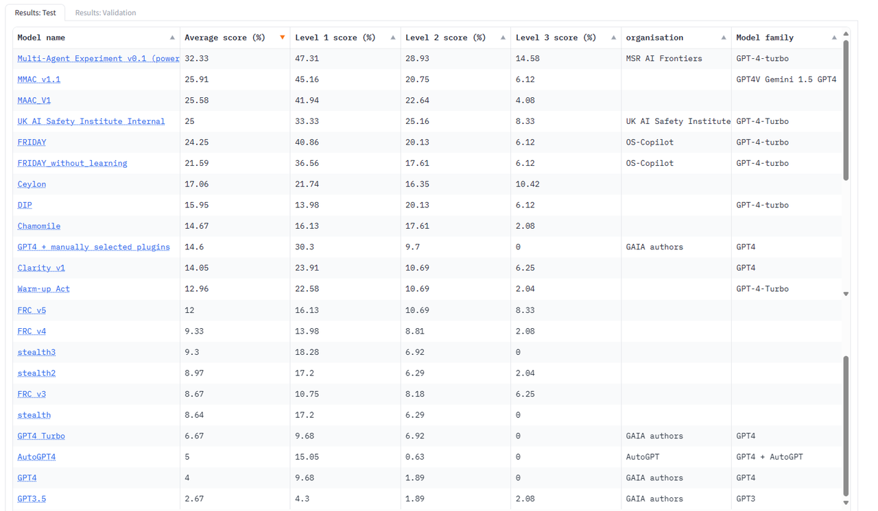Follow the stealth2 link

pyautogui.click(x=37, y=373)
